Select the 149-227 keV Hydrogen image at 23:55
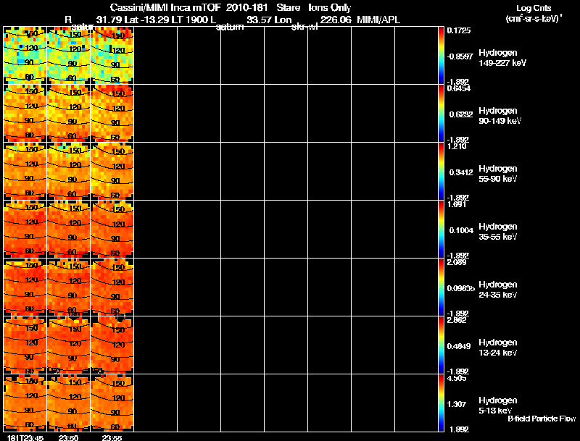The image size is (580, 441). pyautogui.click(x=112, y=55)
